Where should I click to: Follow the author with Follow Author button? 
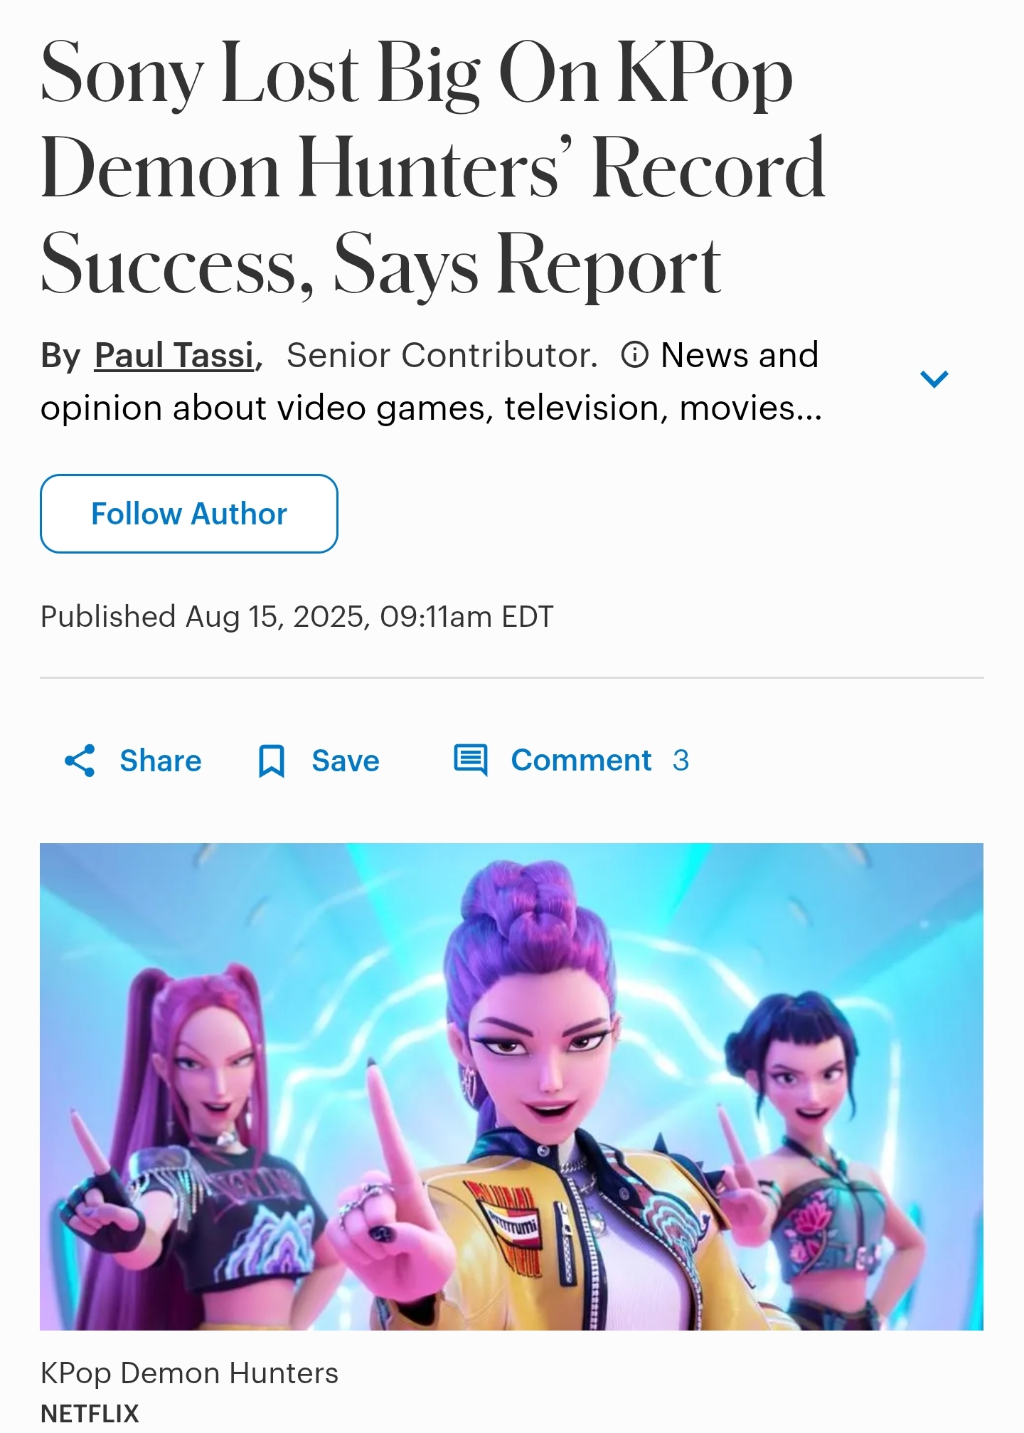pos(189,514)
